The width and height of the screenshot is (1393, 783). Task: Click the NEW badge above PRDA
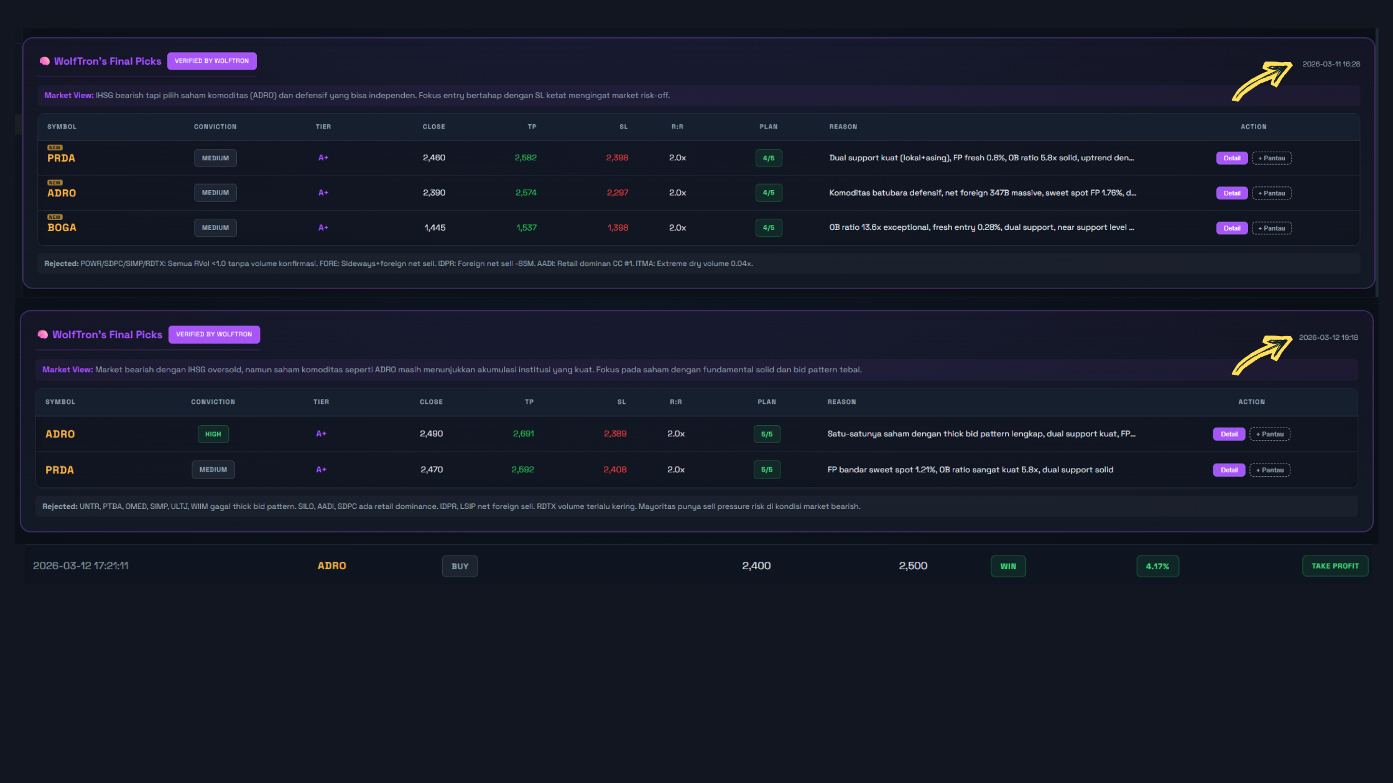click(55, 148)
